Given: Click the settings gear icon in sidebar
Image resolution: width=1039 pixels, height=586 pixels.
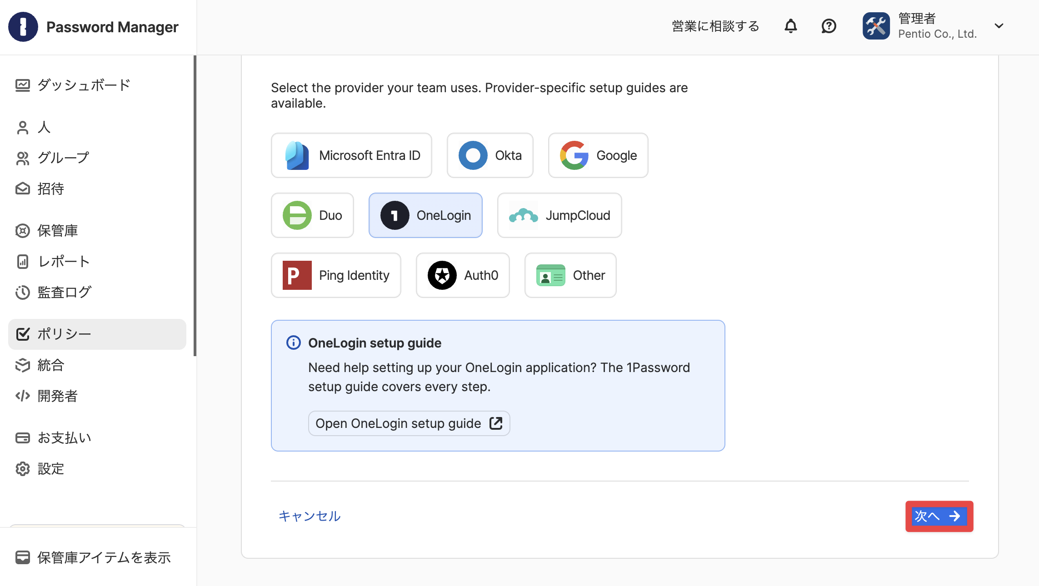Looking at the screenshot, I should 23,469.
